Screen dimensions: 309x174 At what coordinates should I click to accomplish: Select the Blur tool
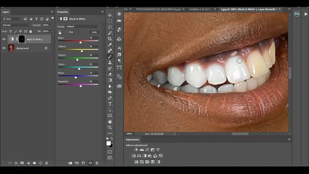click(110, 86)
